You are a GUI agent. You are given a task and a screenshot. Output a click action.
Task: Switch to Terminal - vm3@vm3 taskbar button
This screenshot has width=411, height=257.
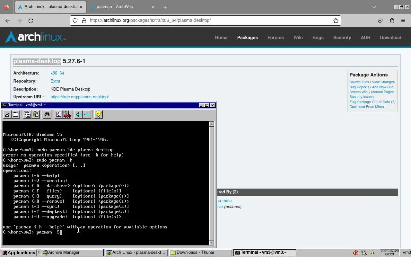pos(265,253)
